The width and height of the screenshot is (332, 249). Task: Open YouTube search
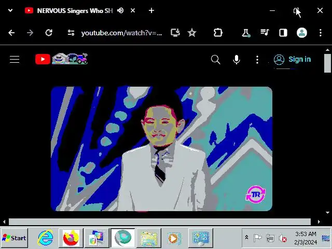coord(216,60)
